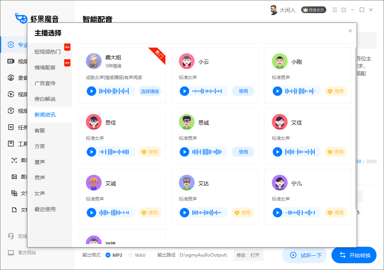Play voice preview for 艾达

coord(184,213)
